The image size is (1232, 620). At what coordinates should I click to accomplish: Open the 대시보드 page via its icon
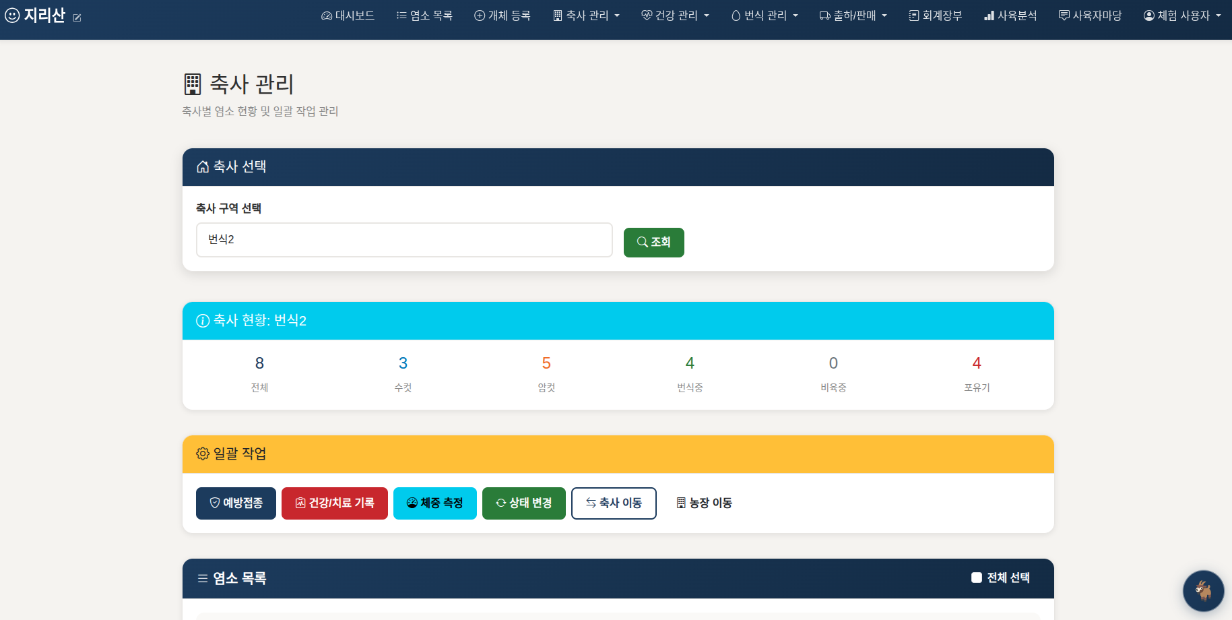coord(326,15)
